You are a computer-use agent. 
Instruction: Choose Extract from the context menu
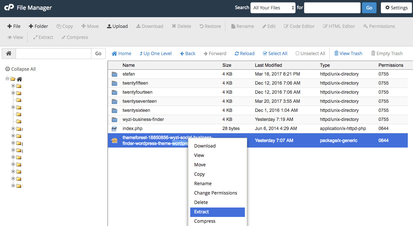pos(217,212)
